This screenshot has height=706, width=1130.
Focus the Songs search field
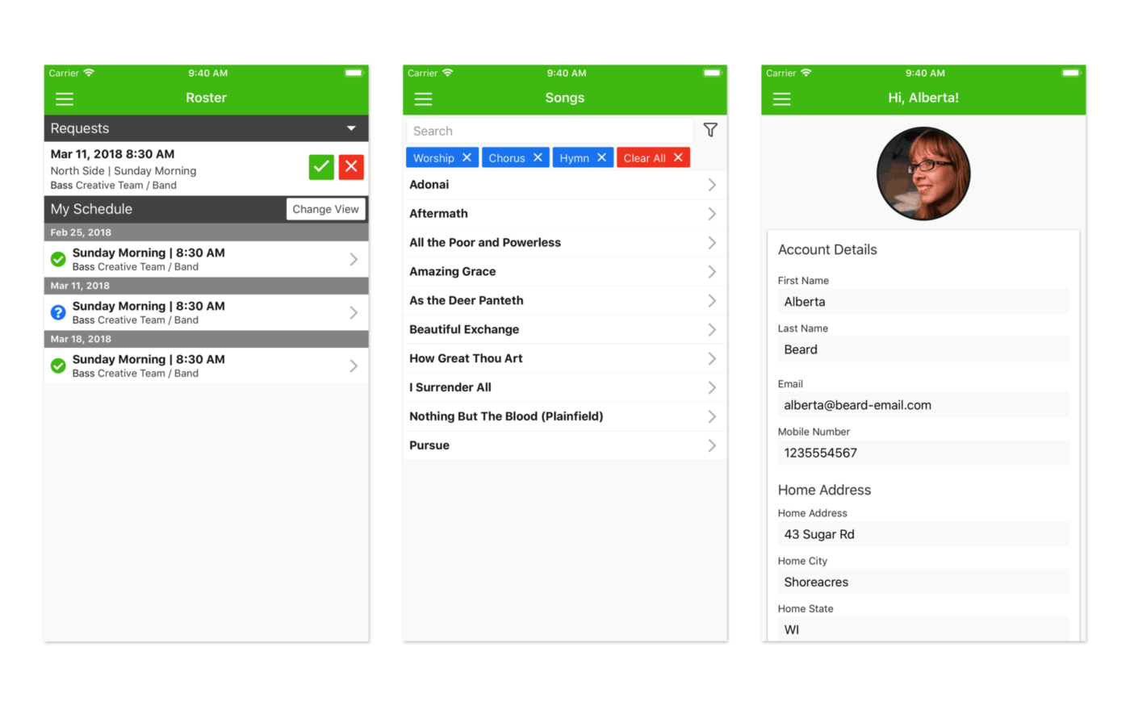(x=550, y=131)
